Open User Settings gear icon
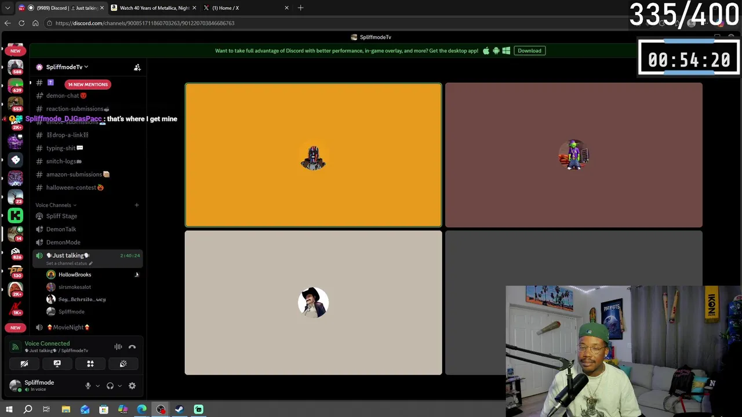The width and height of the screenshot is (742, 417). click(132, 386)
